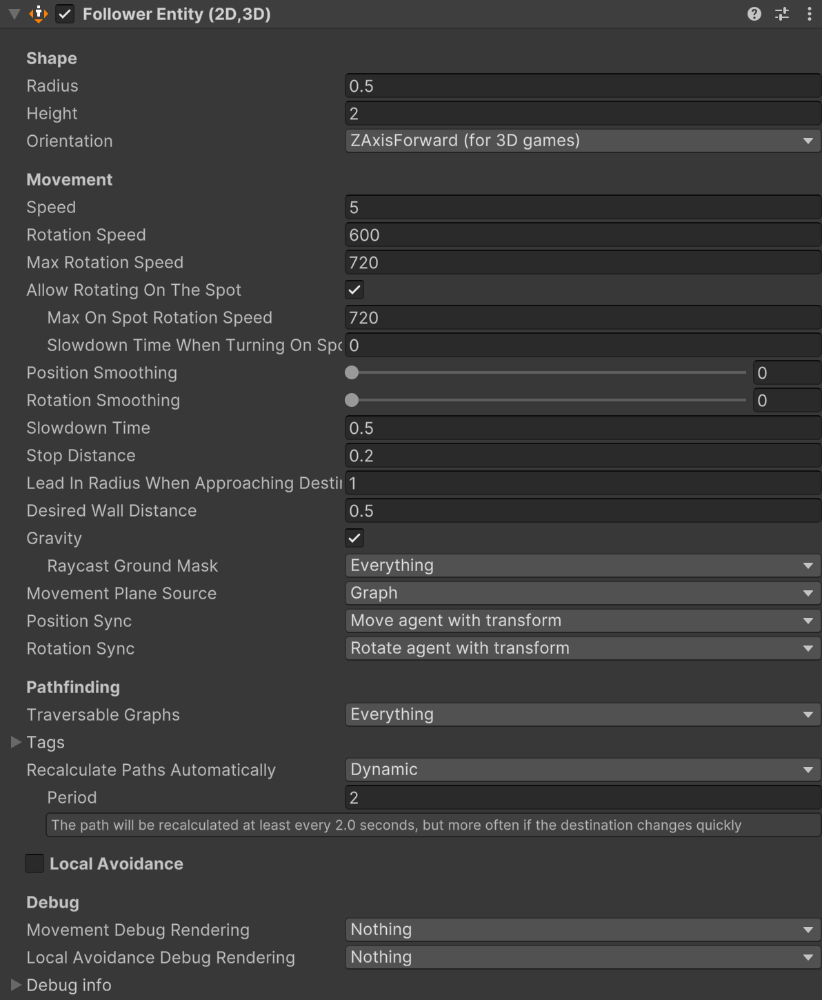Click the Rotation Smoothing slider handle
This screenshot has height=1000, width=822.
352,401
